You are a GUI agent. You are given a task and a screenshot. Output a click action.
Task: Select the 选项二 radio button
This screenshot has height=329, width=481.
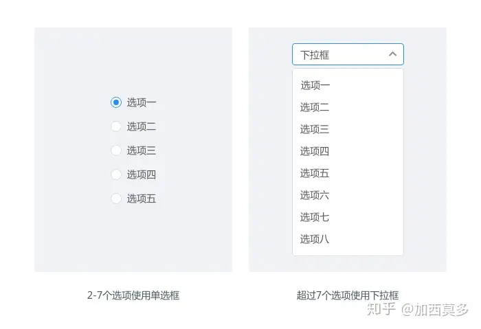[116, 126]
